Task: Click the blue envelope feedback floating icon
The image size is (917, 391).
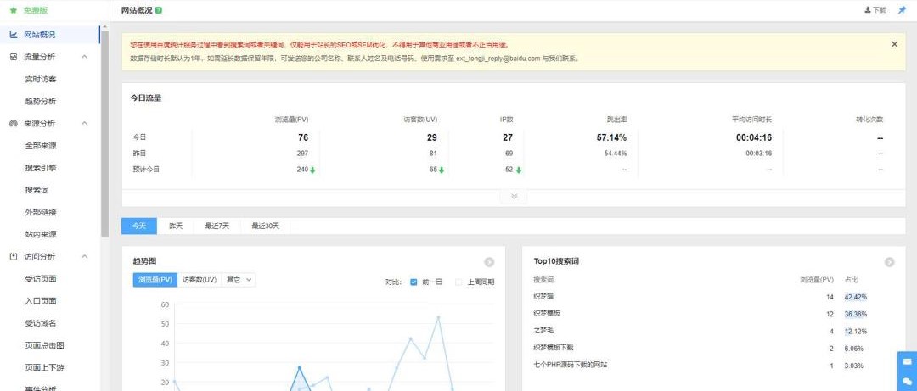Action: [907, 361]
